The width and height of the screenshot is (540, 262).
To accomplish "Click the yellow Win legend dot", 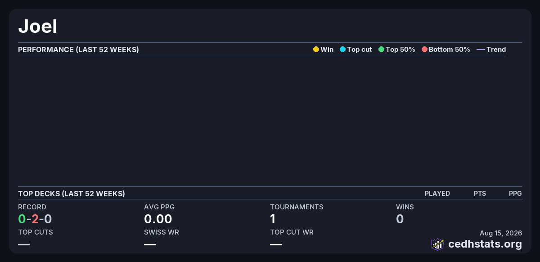I will pyautogui.click(x=316, y=50).
